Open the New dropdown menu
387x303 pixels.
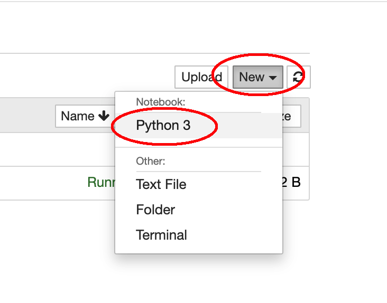pyautogui.click(x=257, y=77)
